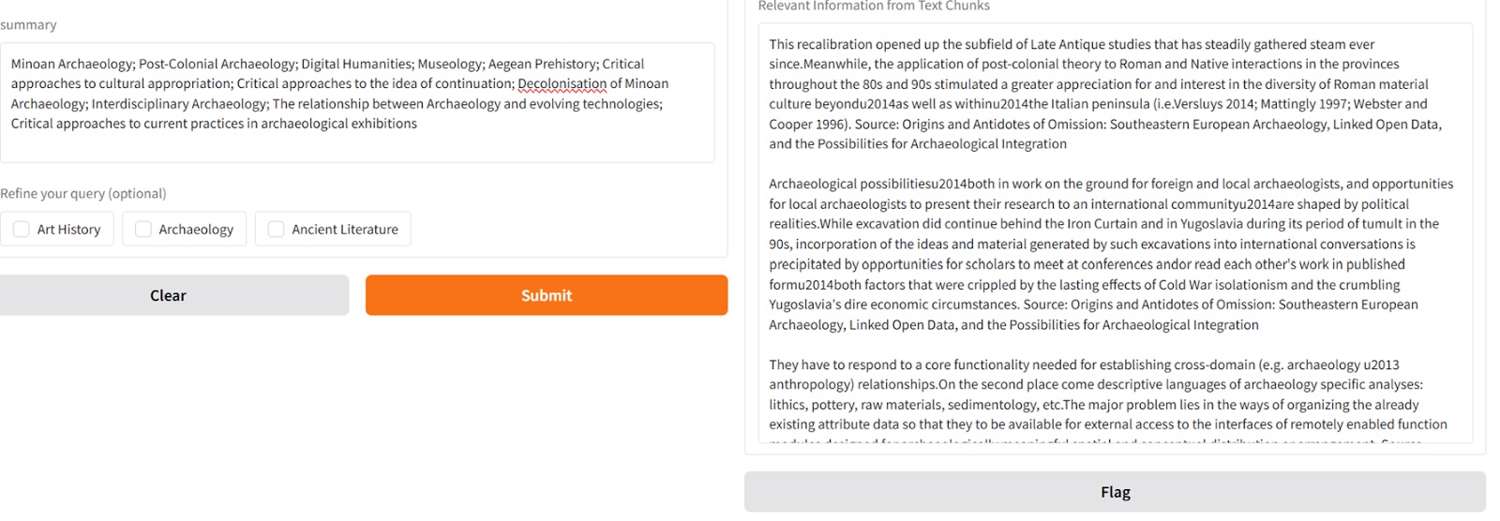Click the "Relevant Information from Text Chunks" heading
This screenshot has width=1500, height=521.
tap(874, 7)
